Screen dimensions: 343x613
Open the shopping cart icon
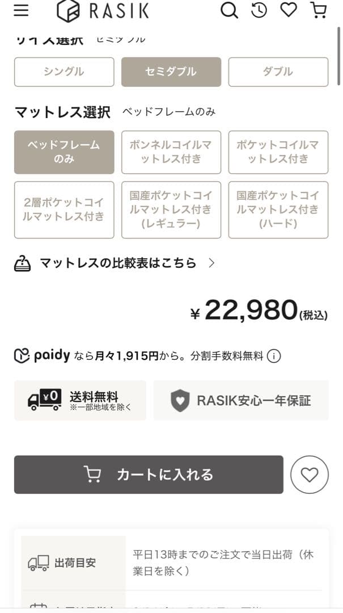click(319, 10)
